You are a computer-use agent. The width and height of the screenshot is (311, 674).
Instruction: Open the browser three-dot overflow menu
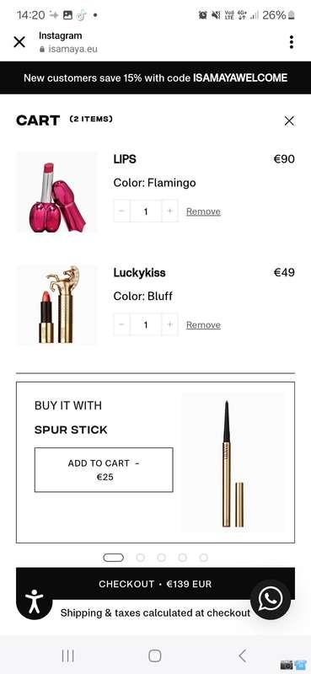[292, 42]
